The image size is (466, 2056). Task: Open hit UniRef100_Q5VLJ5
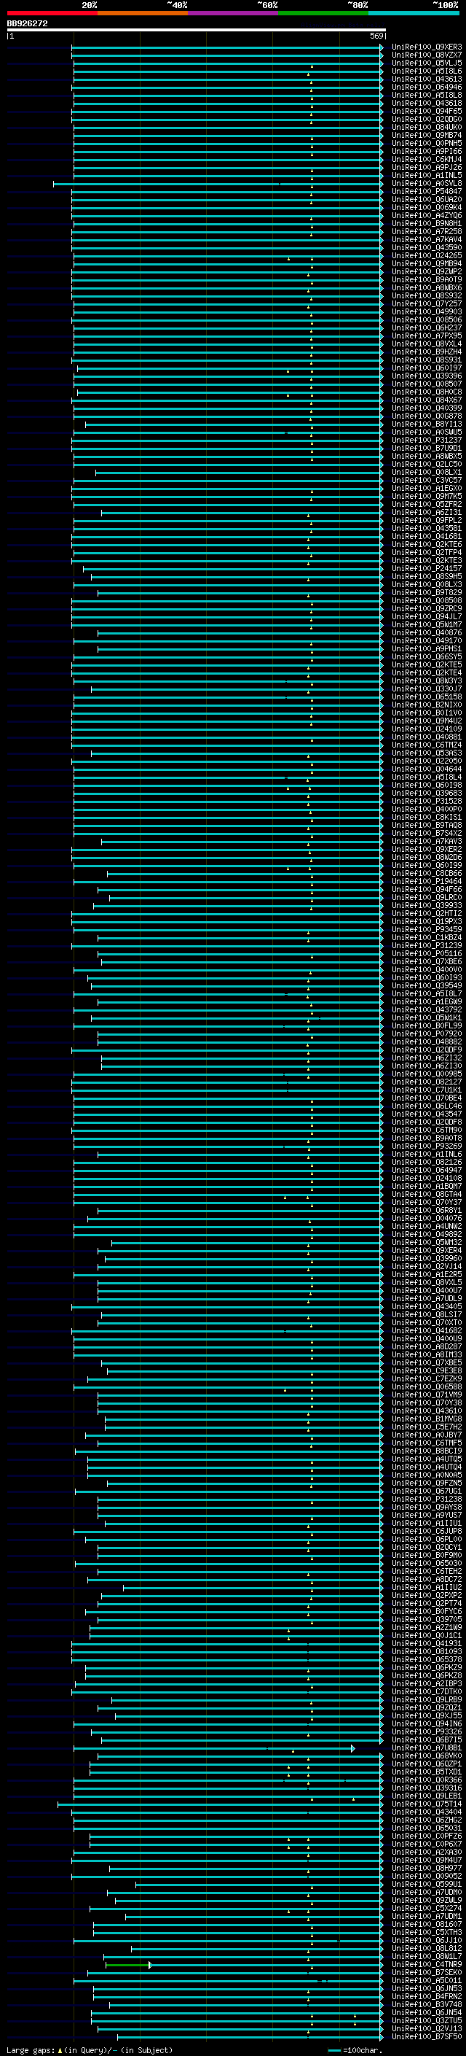point(426,63)
